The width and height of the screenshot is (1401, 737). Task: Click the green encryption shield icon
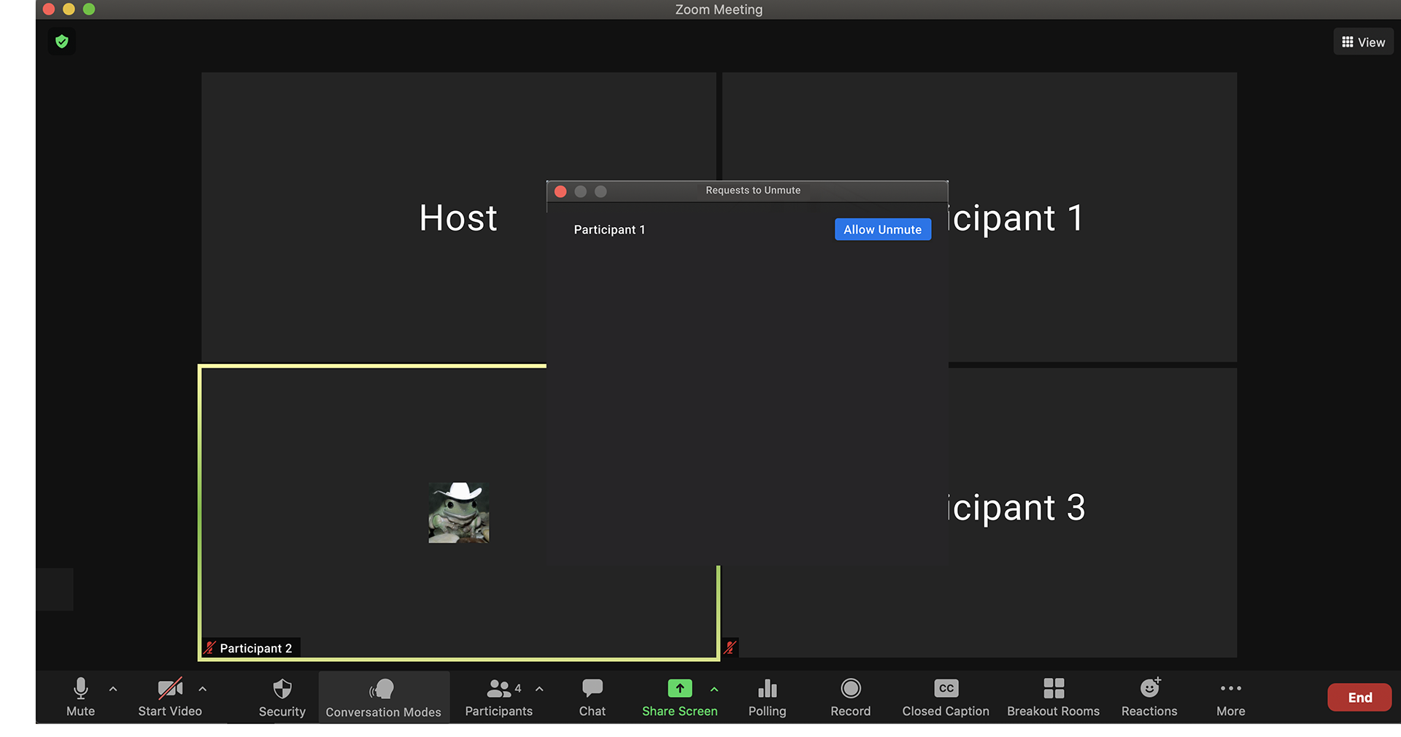coord(62,42)
